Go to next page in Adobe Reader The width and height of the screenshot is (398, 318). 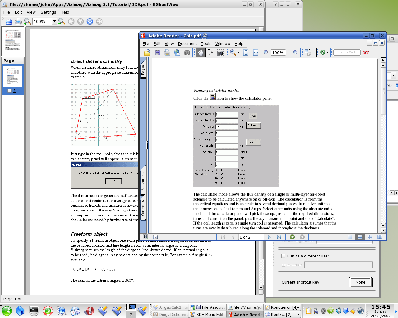pos(269,237)
